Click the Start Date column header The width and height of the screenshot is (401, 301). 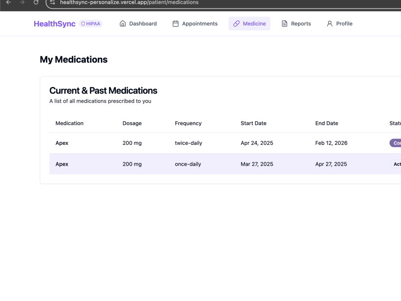click(253, 123)
